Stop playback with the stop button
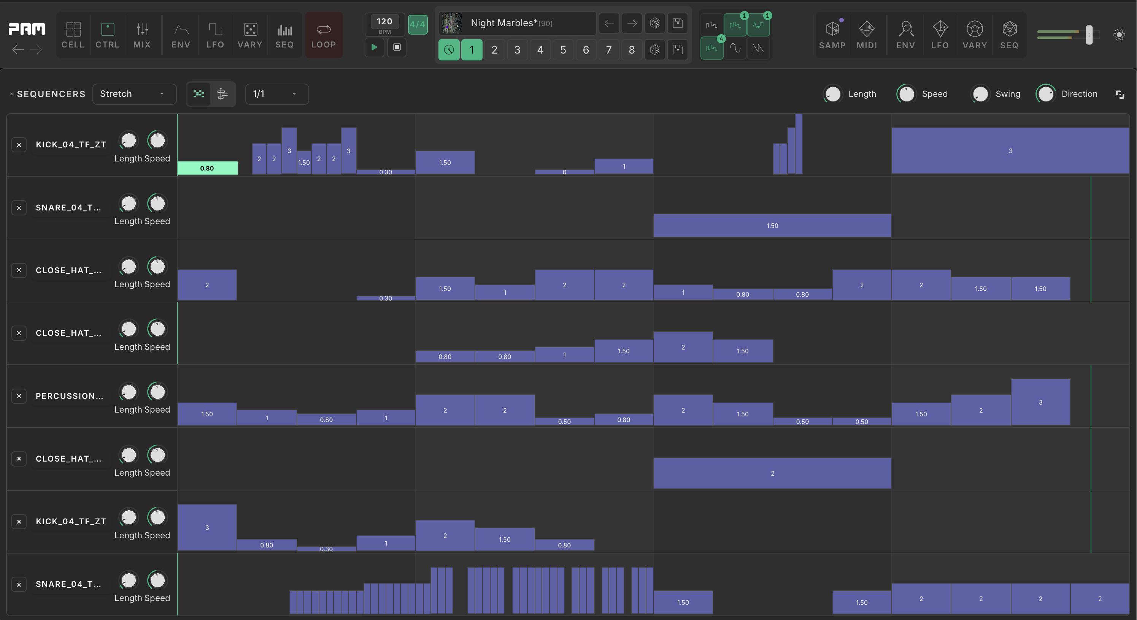This screenshot has width=1137, height=620. tap(397, 47)
